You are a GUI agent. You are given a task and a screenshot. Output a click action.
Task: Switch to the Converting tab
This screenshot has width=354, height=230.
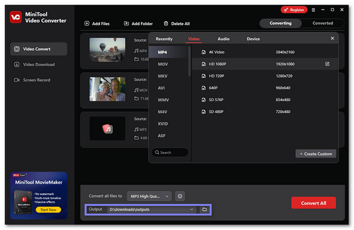click(x=280, y=23)
